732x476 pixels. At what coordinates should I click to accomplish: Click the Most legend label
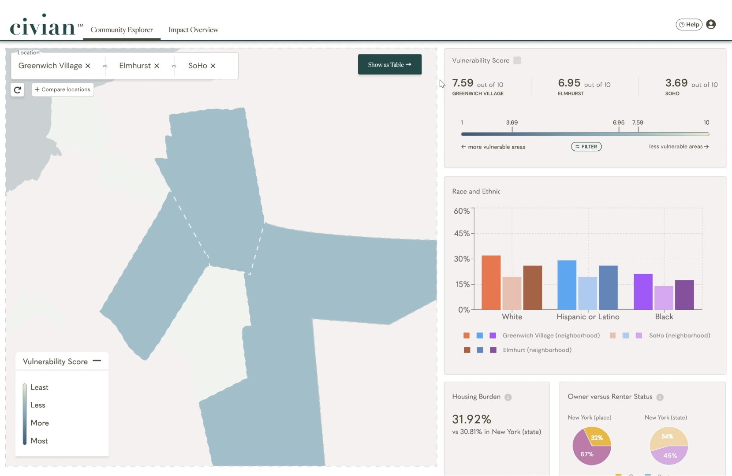(x=39, y=441)
